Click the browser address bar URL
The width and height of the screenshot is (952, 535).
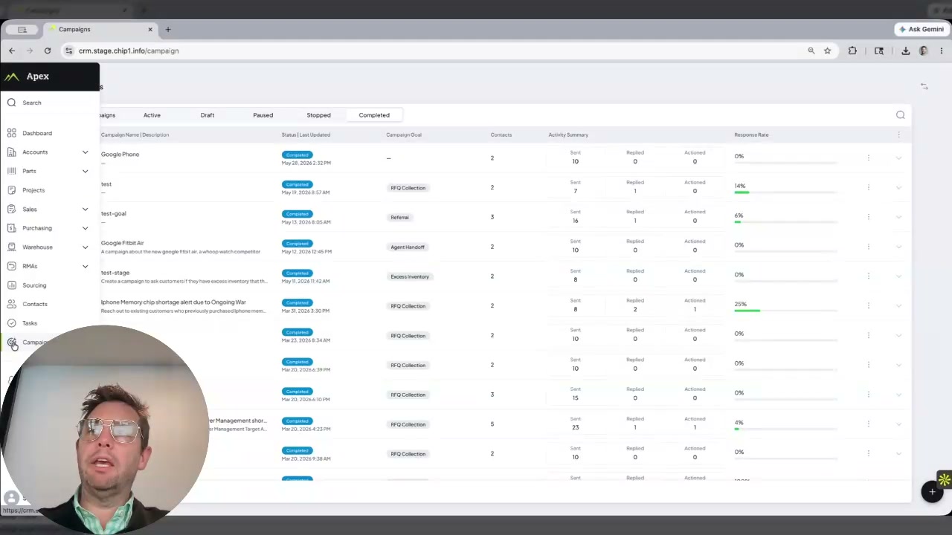coord(129,51)
